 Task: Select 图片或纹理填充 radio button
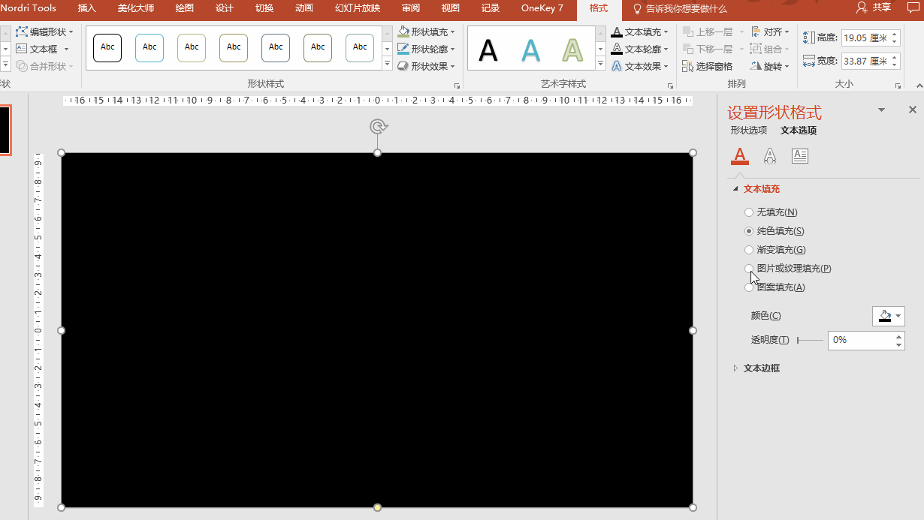(749, 269)
